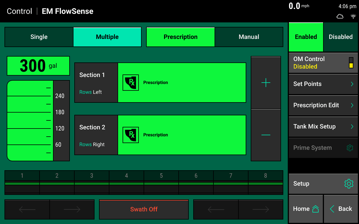The width and height of the screenshot is (359, 224).
Task: Select row 8 in the swath bar
Action: (x=266, y=183)
